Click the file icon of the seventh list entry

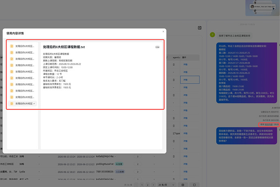[x=12, y=85]
